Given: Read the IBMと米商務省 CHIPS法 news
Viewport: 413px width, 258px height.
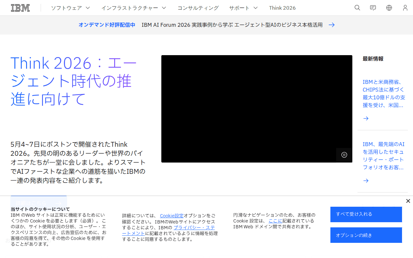Looking at the screenshot, I should click(384, 94).
